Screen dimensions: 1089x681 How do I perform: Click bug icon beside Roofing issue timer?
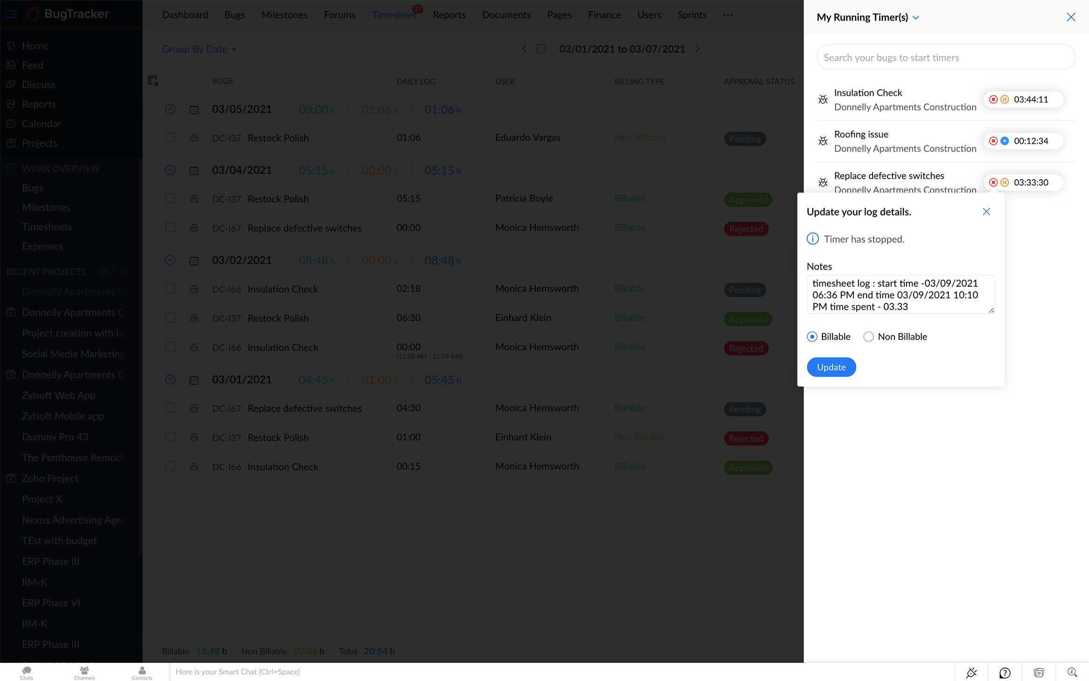[x=823, y=141]
